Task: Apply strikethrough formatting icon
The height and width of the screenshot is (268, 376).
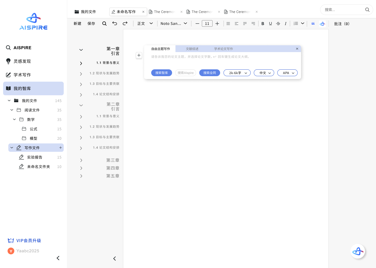Action: coord(278,24)
